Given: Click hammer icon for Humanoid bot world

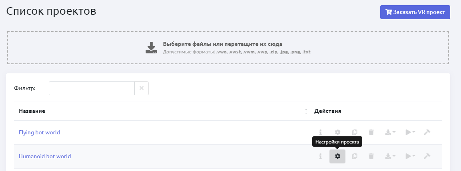Looking at the screenshot, I should pyautogui.click(x=427, y=156).
